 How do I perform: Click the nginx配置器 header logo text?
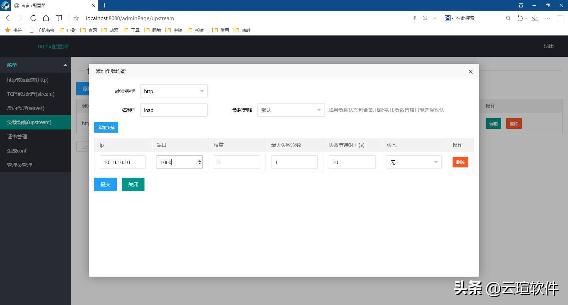pyautogui.click(x=53, y=46)
